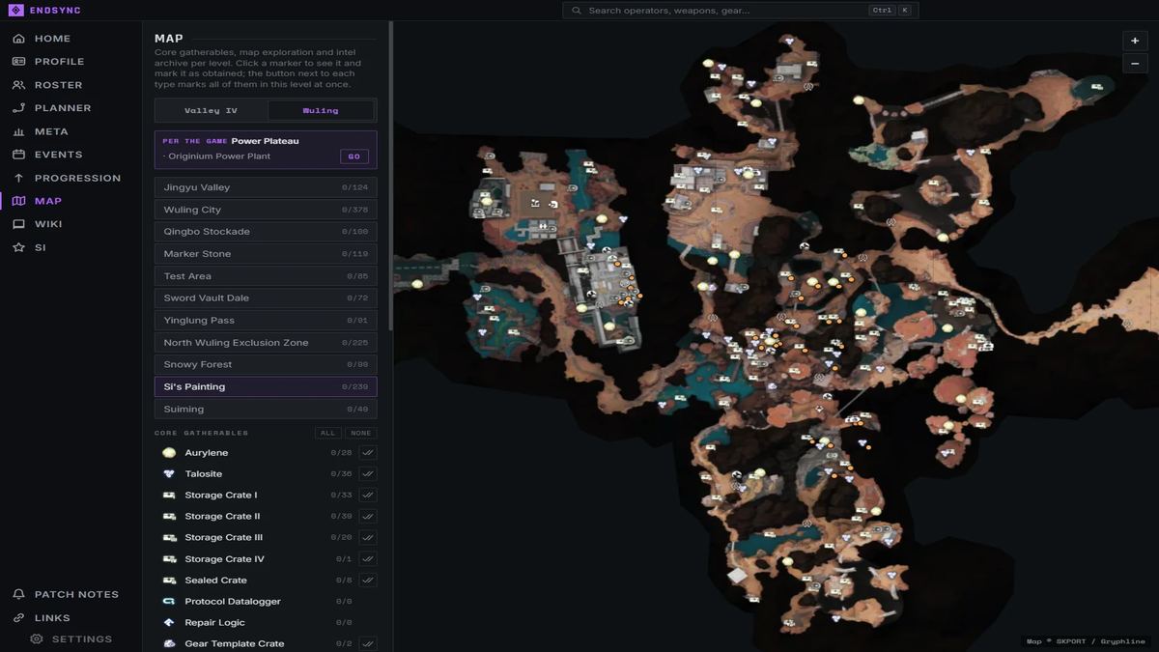Click the Storage Crate I icon
The image size is (1159, 652).
(x=169, y=495)
